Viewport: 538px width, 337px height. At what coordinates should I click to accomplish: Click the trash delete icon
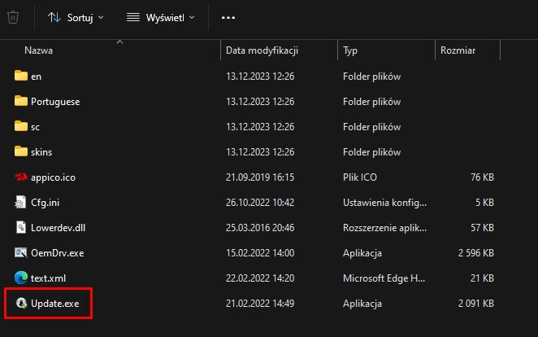pyautogui.click(x=13, y=17)
